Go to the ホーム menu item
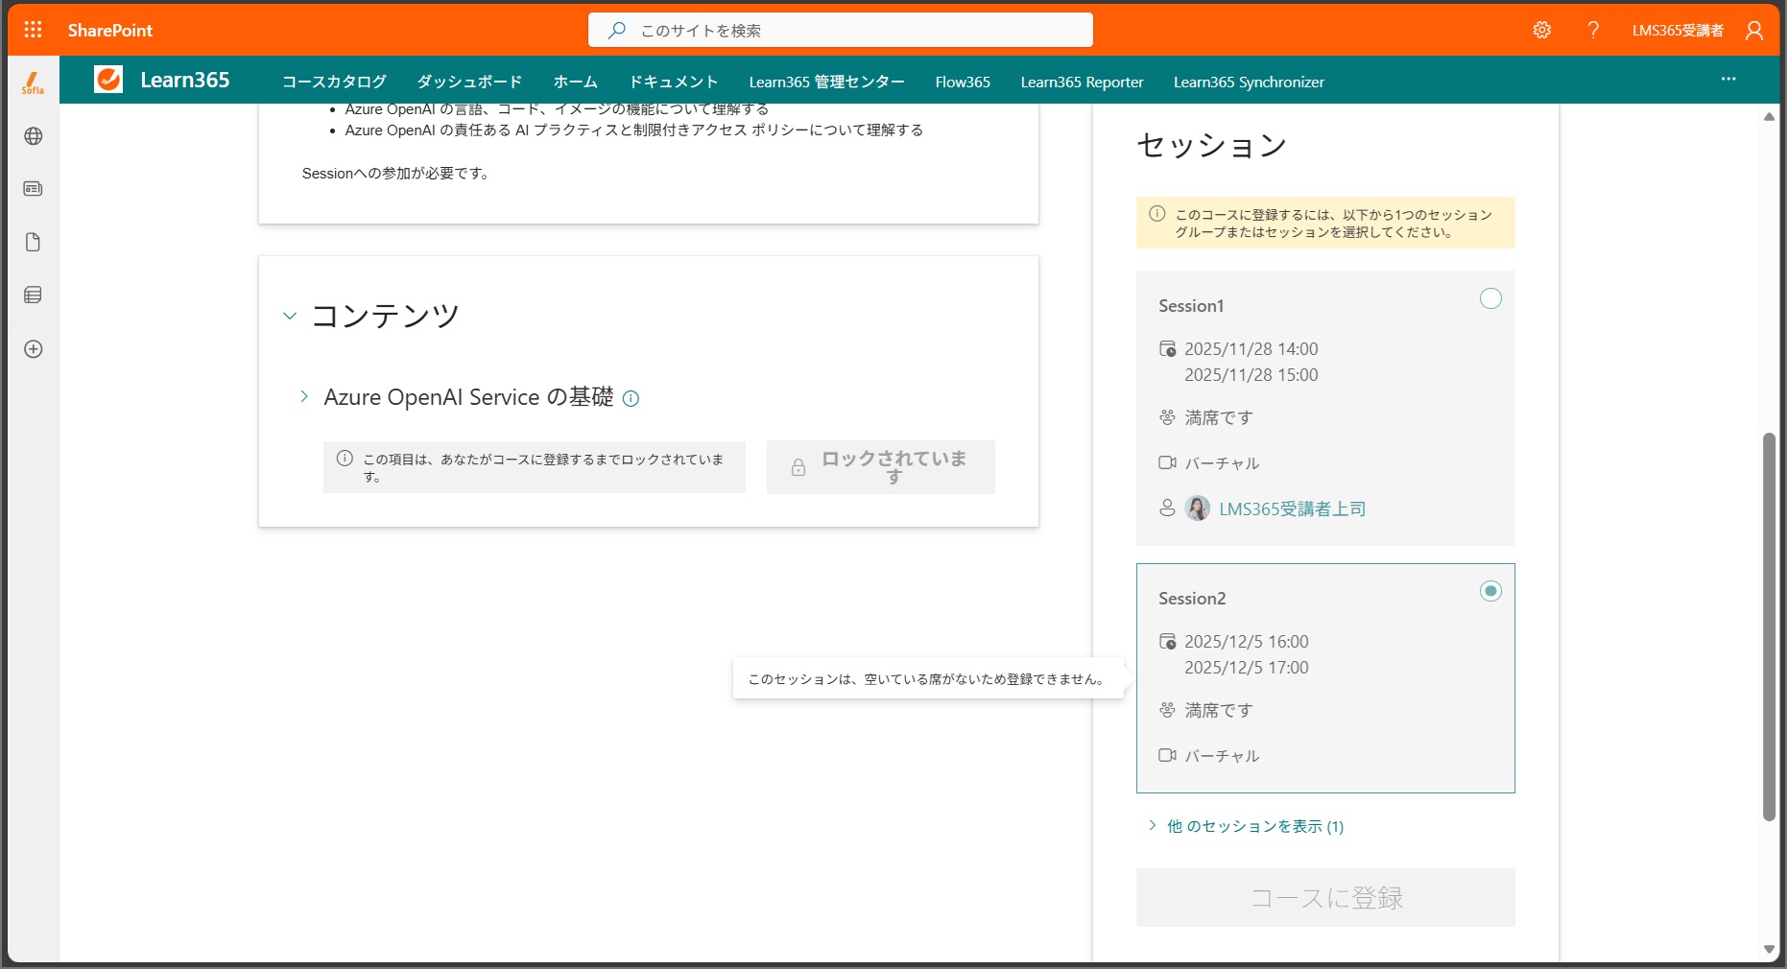 click(x=575, y=82)
